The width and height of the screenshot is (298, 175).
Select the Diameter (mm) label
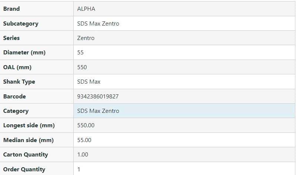coord(24,53)
